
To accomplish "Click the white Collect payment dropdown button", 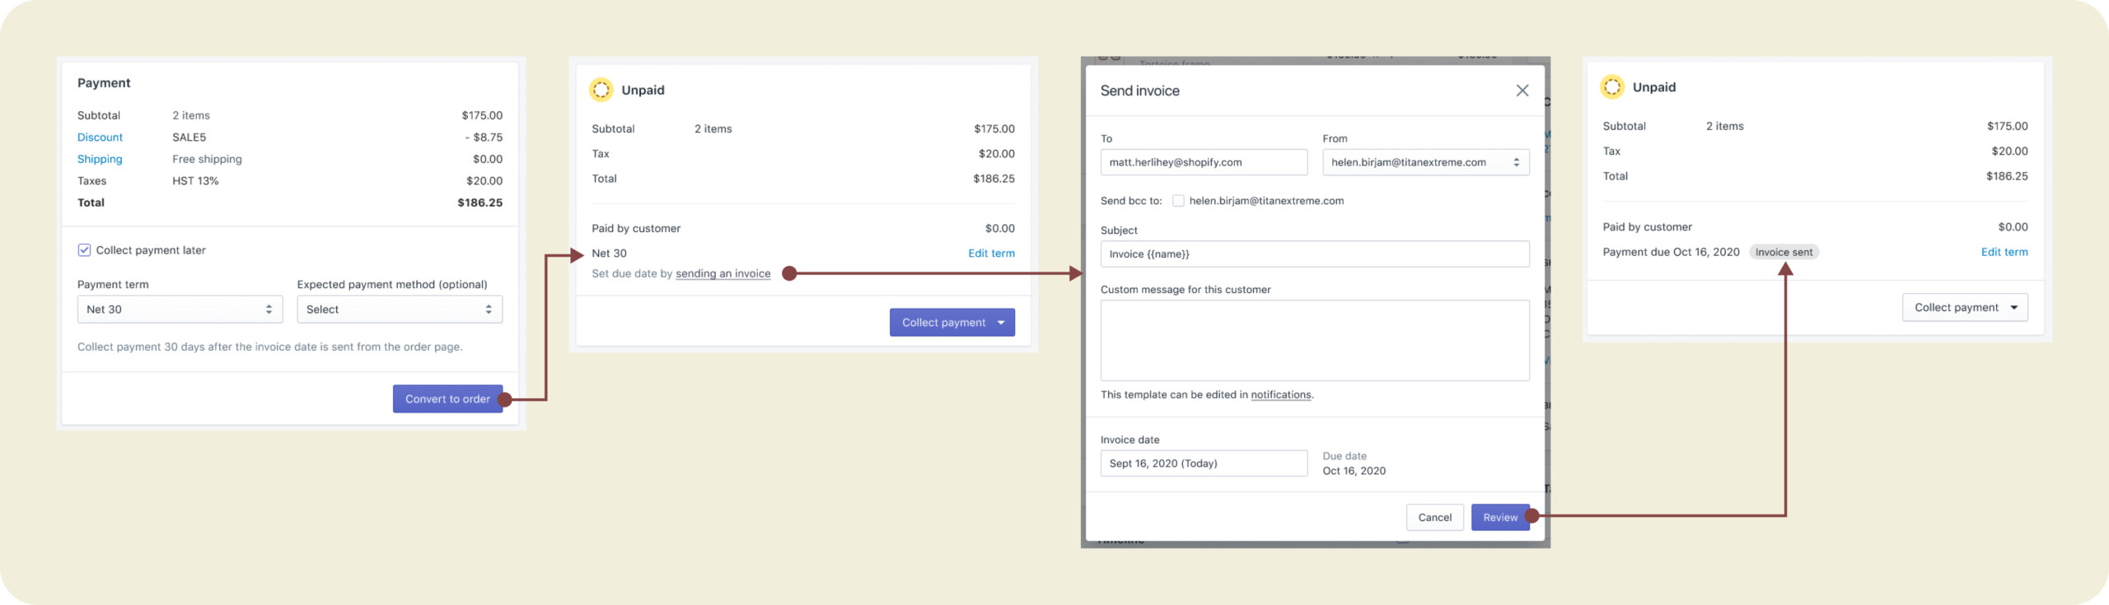I will click(1965, 308).
